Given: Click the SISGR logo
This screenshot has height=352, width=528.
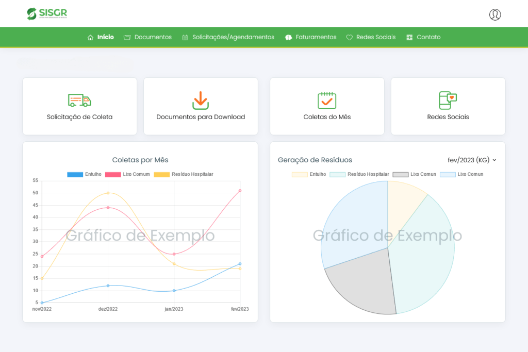Looking at the screenshot, I should (47, 14).
